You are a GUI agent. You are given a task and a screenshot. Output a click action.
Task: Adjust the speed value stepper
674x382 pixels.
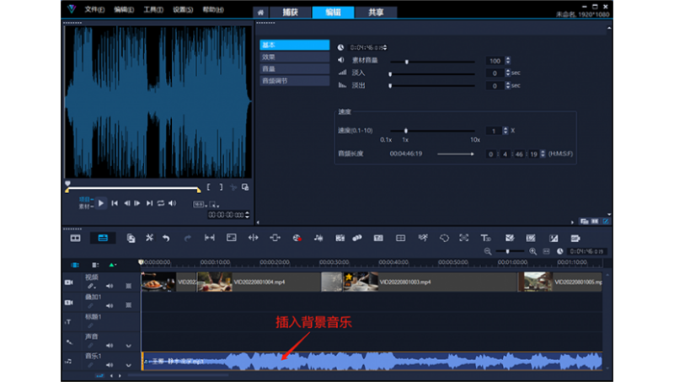(x=505, y=131)
